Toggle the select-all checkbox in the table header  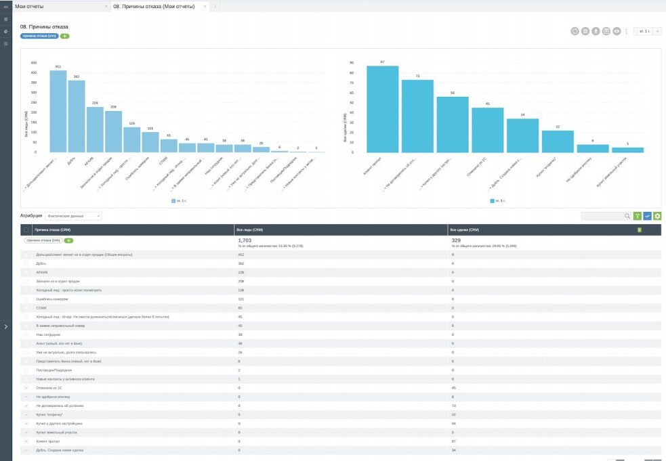26,229
